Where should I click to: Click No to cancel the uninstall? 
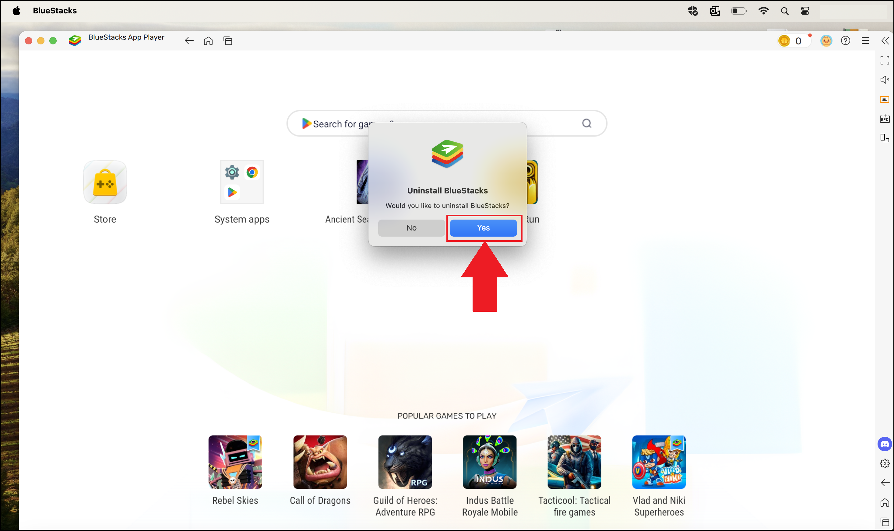(x=411, y=227)
